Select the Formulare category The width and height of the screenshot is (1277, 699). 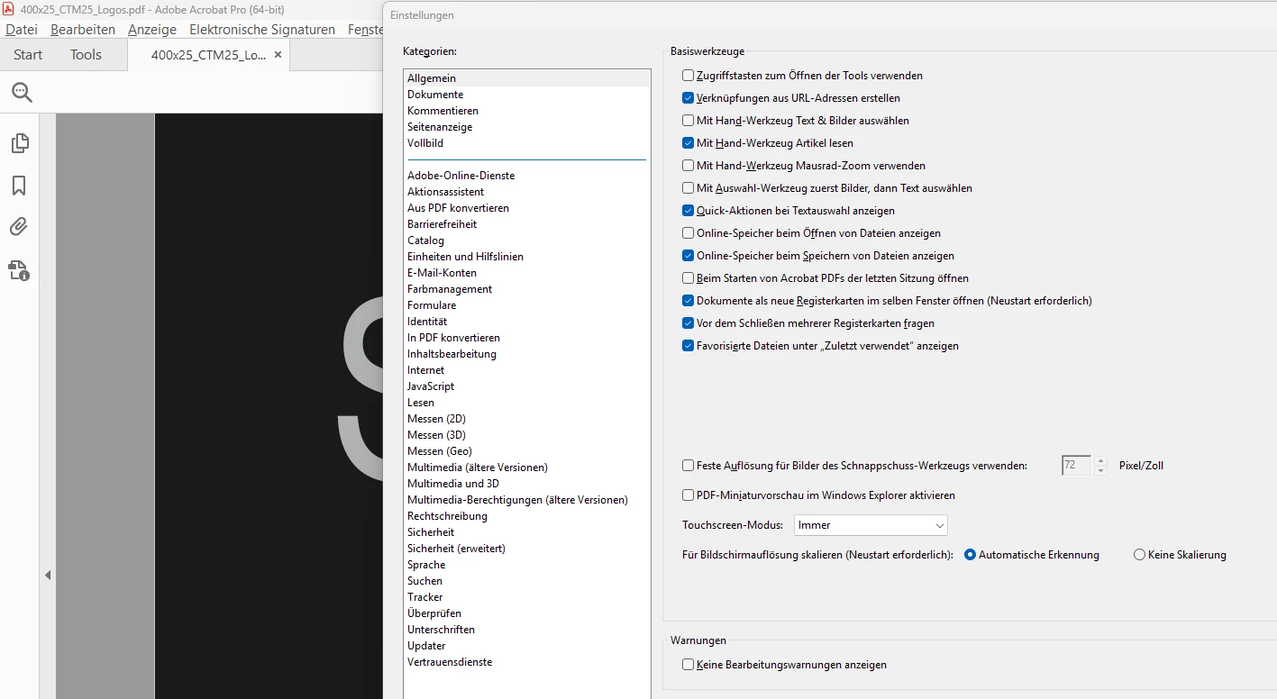coord(527,305)
